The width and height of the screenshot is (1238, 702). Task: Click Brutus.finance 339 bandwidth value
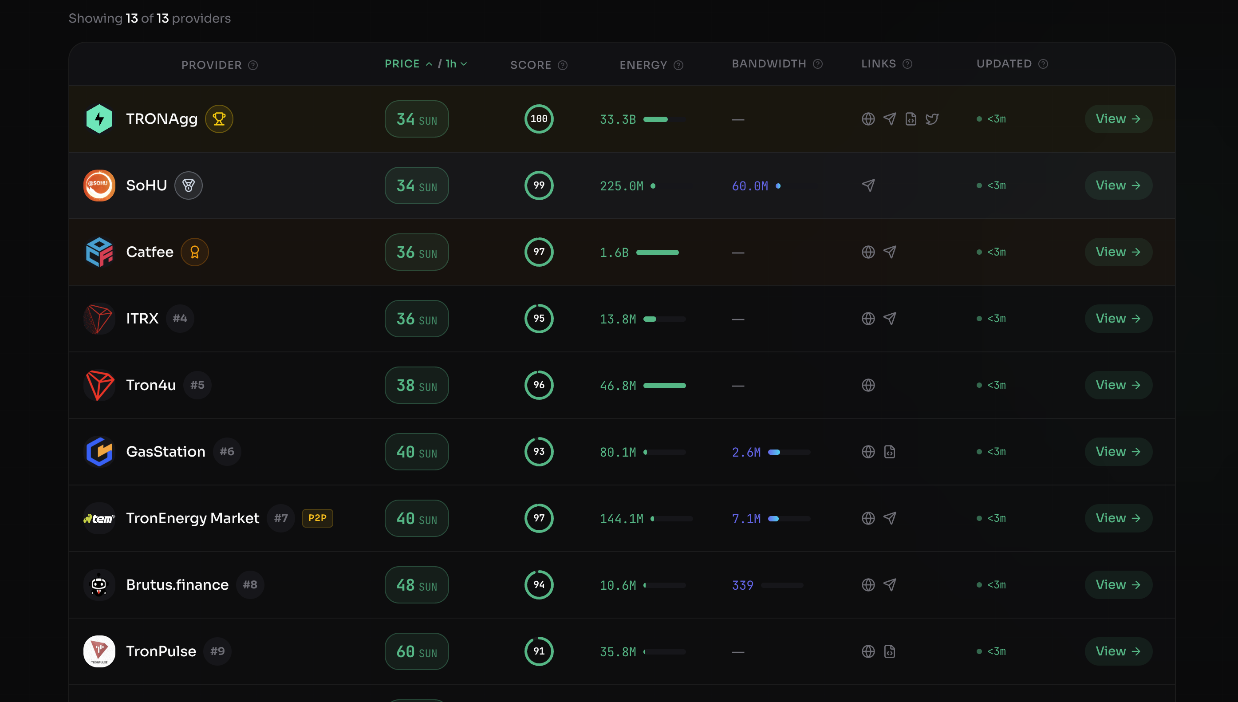[x=742, y=585]
